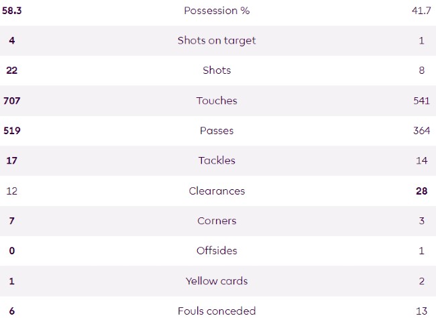Screen dimensions: 436x318
Task: Click the Passes row label
Action: point(217,131)
